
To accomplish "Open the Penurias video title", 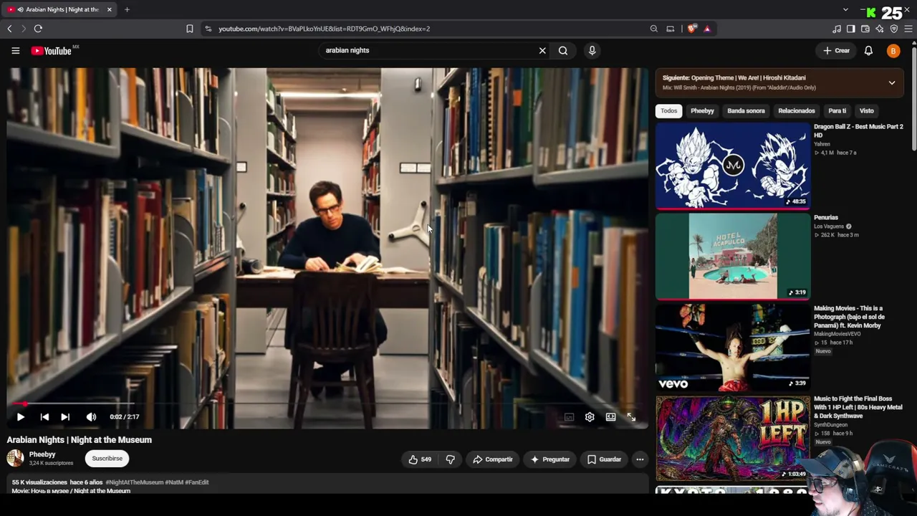I will coord(826,217).
